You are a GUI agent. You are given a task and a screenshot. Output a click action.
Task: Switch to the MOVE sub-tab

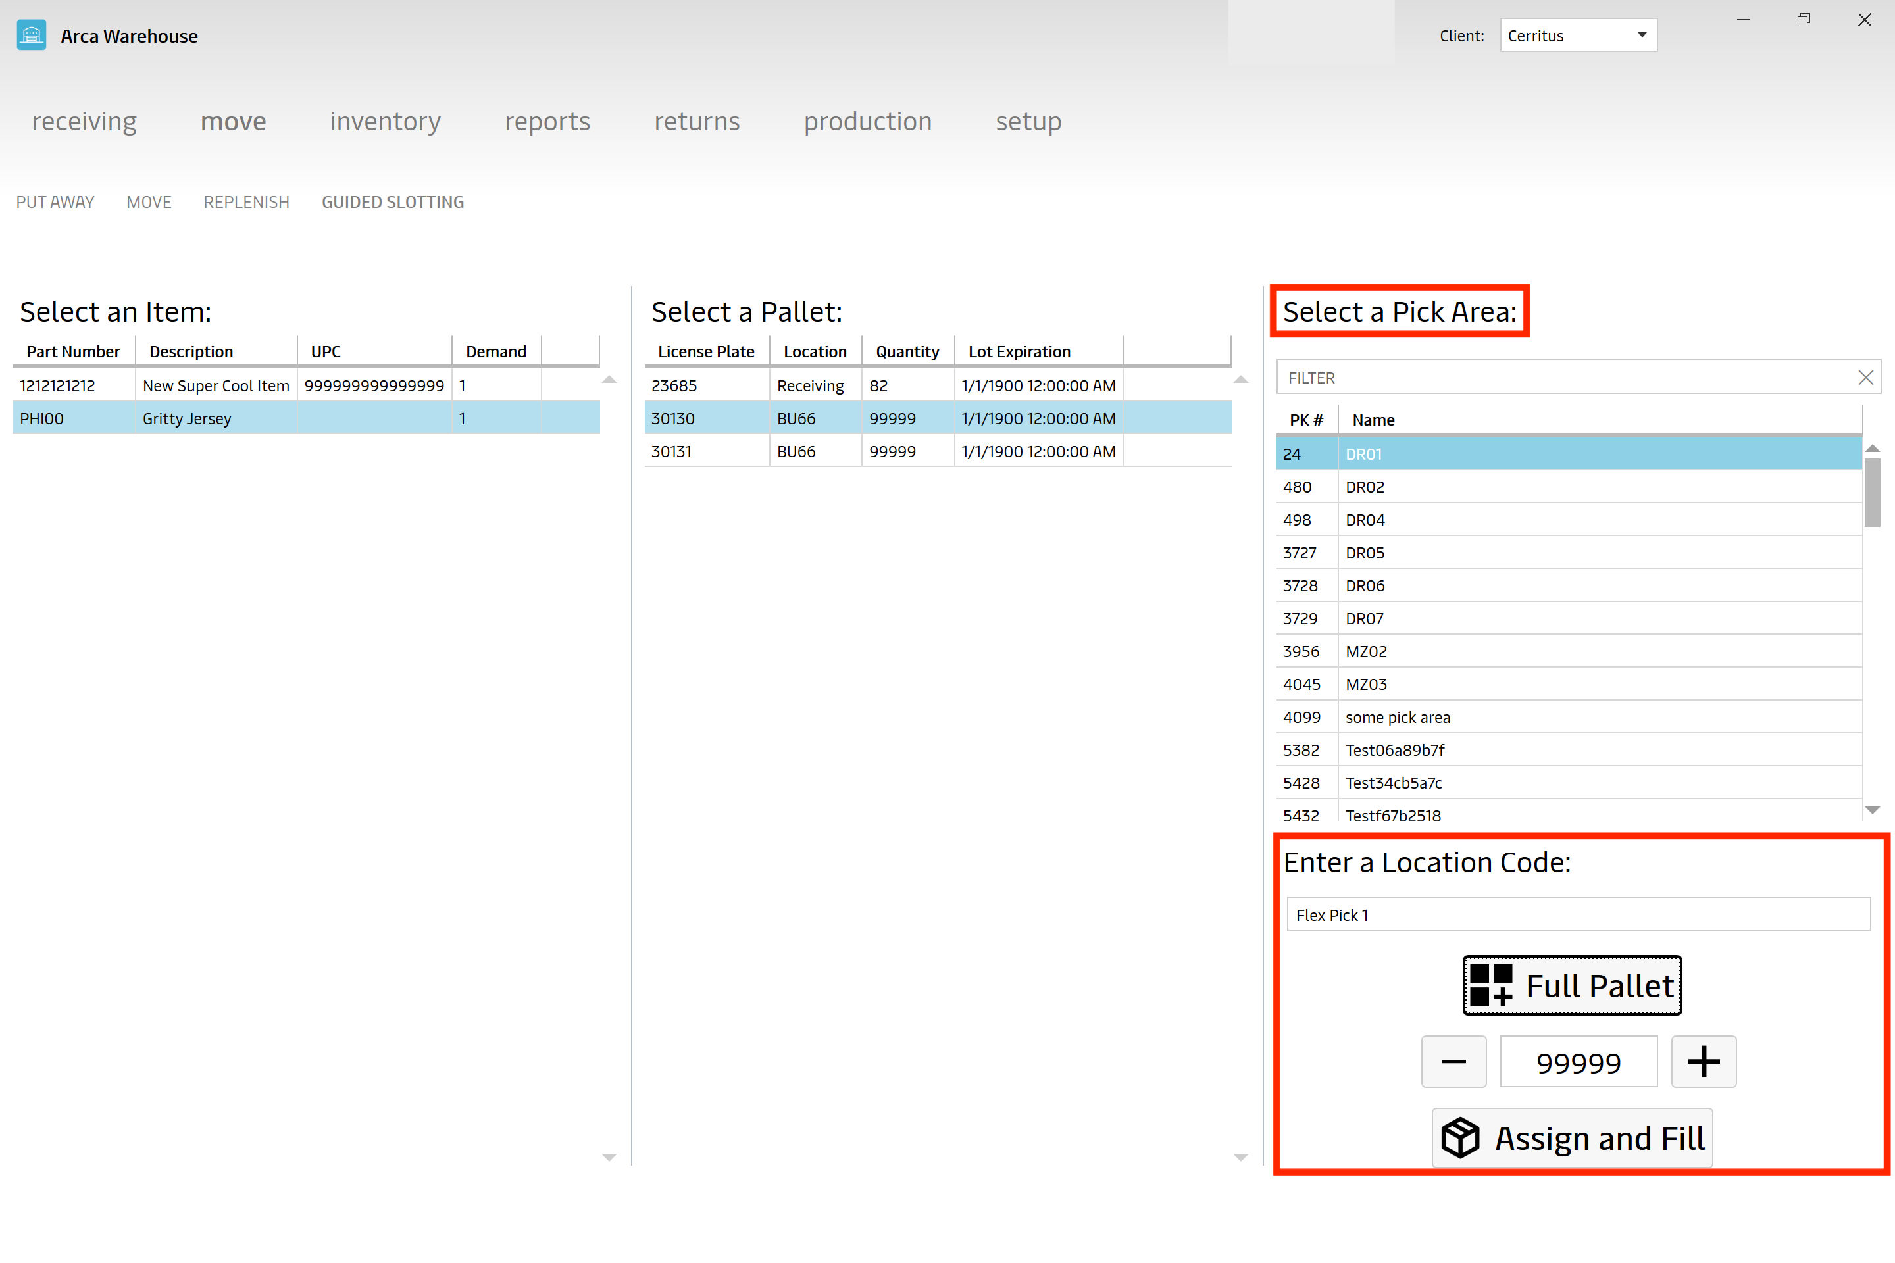pyautogui.click(x=149, y=202)
